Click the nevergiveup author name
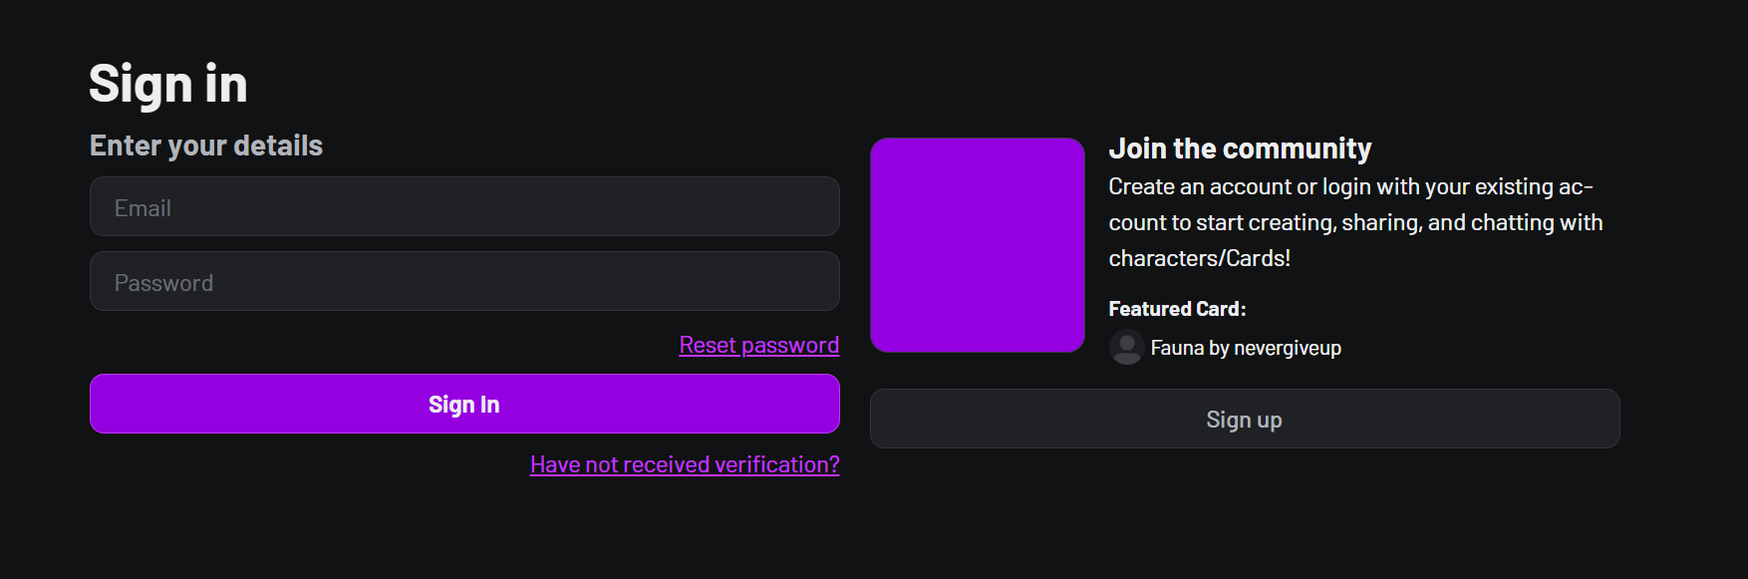The image size is (1748, 579). pos(1288,349)
